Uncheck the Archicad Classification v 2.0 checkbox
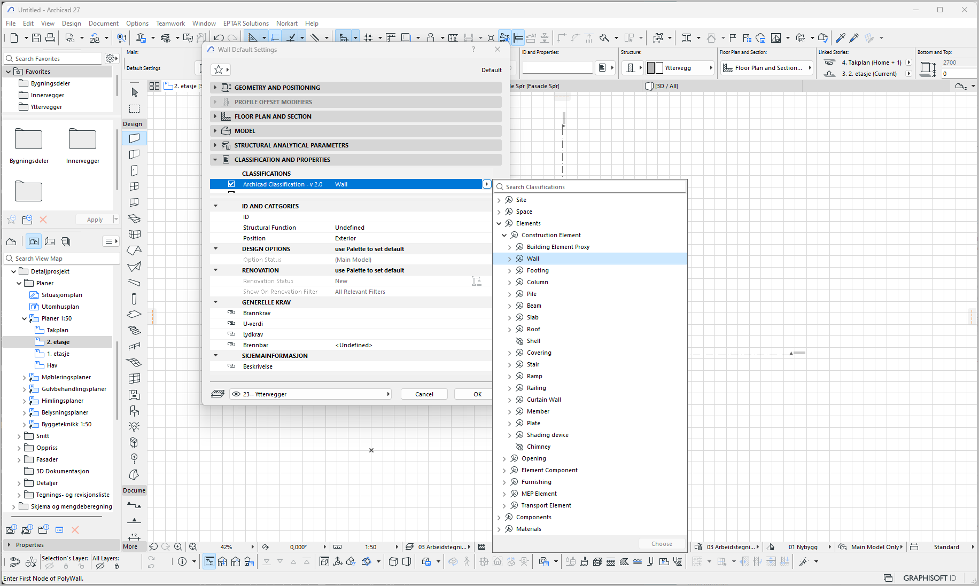The width and height of the screenshot is (979, 586). pyautogui.click(x=231, y=184)
